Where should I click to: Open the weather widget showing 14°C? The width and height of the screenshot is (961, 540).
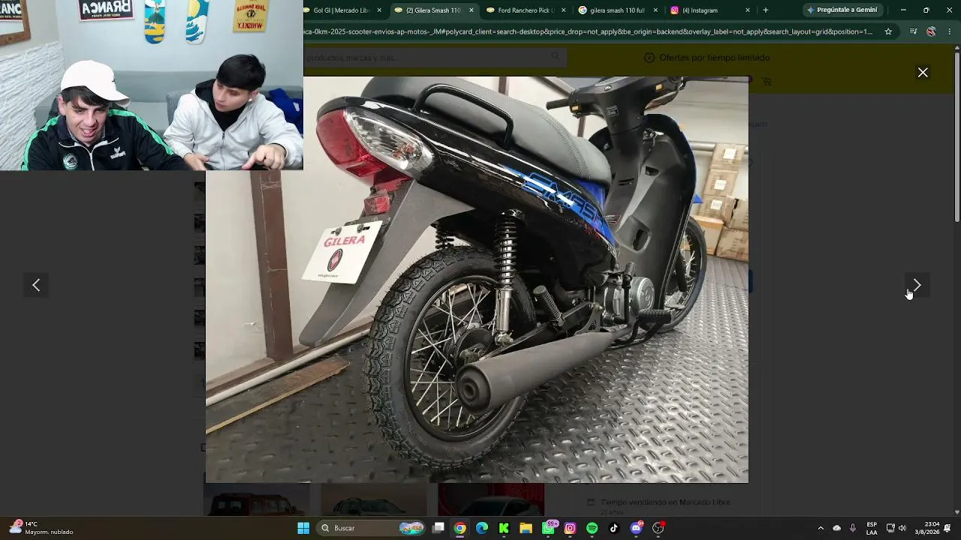point(42,528)
